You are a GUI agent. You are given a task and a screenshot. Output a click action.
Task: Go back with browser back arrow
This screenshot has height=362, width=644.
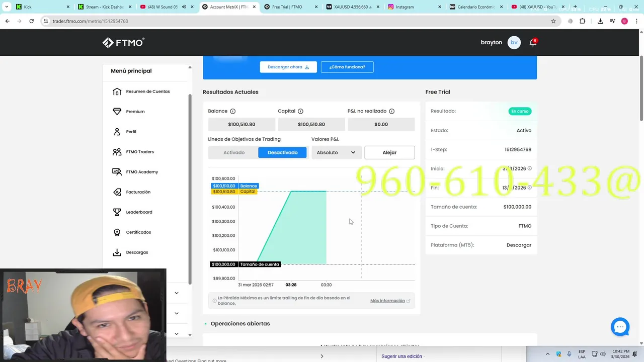click(7, 21)
